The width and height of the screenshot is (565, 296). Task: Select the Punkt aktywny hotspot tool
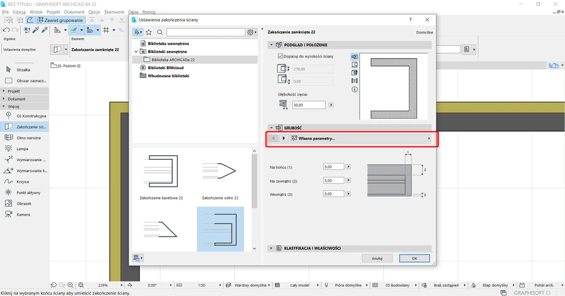[25, 192]
